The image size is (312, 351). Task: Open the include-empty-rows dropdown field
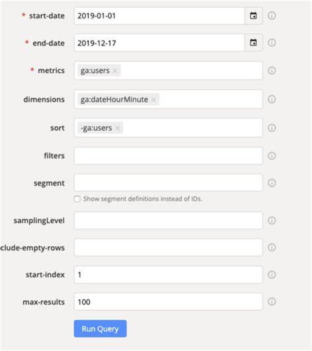pos(168,248)
